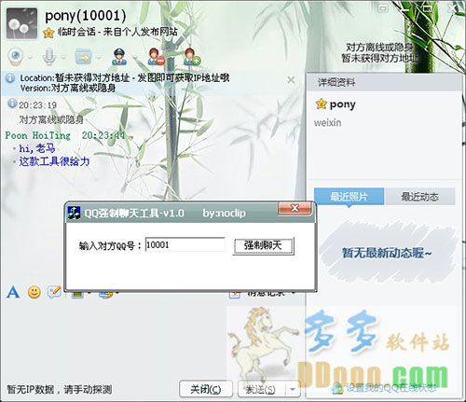Switch to the 最近照片 tab
The height and width of the screenshot is (402, 466).
pos(349,197)
